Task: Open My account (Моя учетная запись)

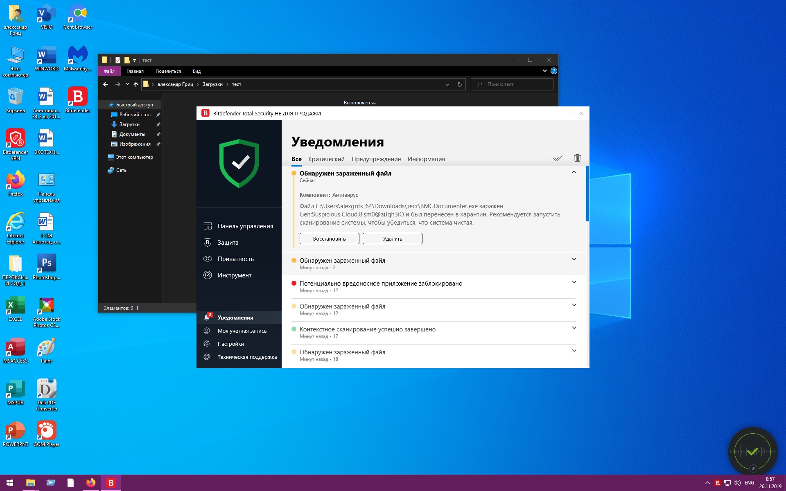Action: click(x=242, y=331)
